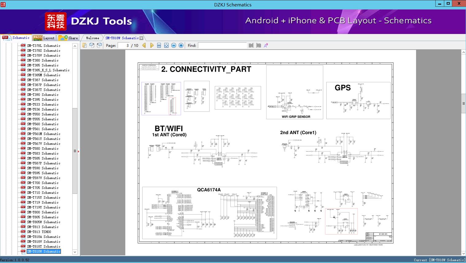Zoom out with the minus icon

click(x=174, y=45)
